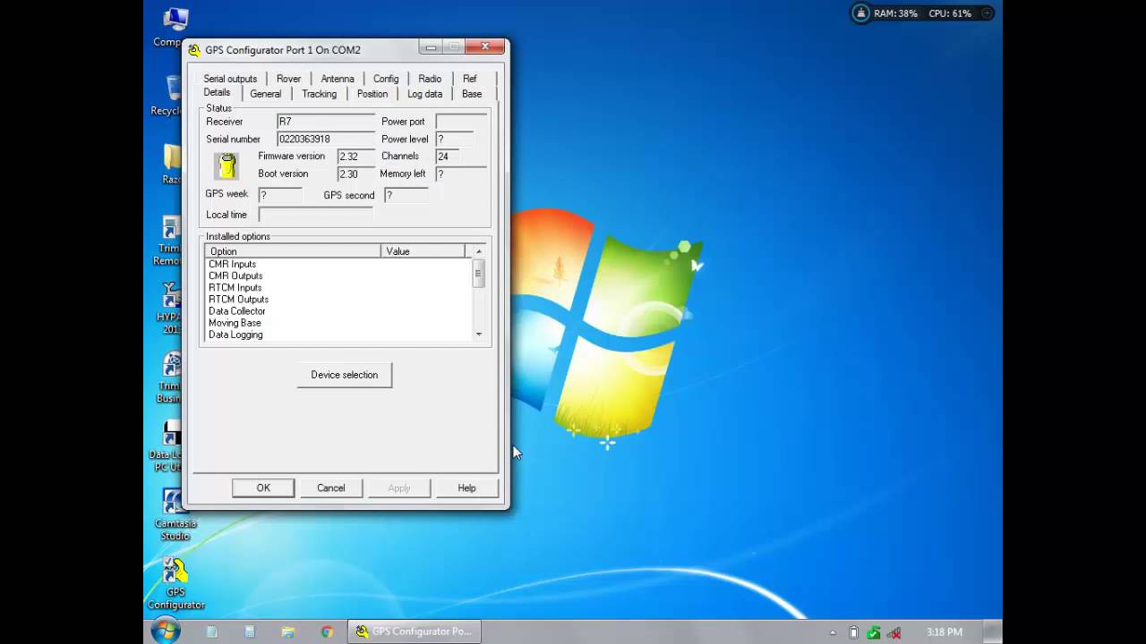This screenshot has width=1146, height=644.
Task: Switch to the Antenna tab
Action: 338,79
